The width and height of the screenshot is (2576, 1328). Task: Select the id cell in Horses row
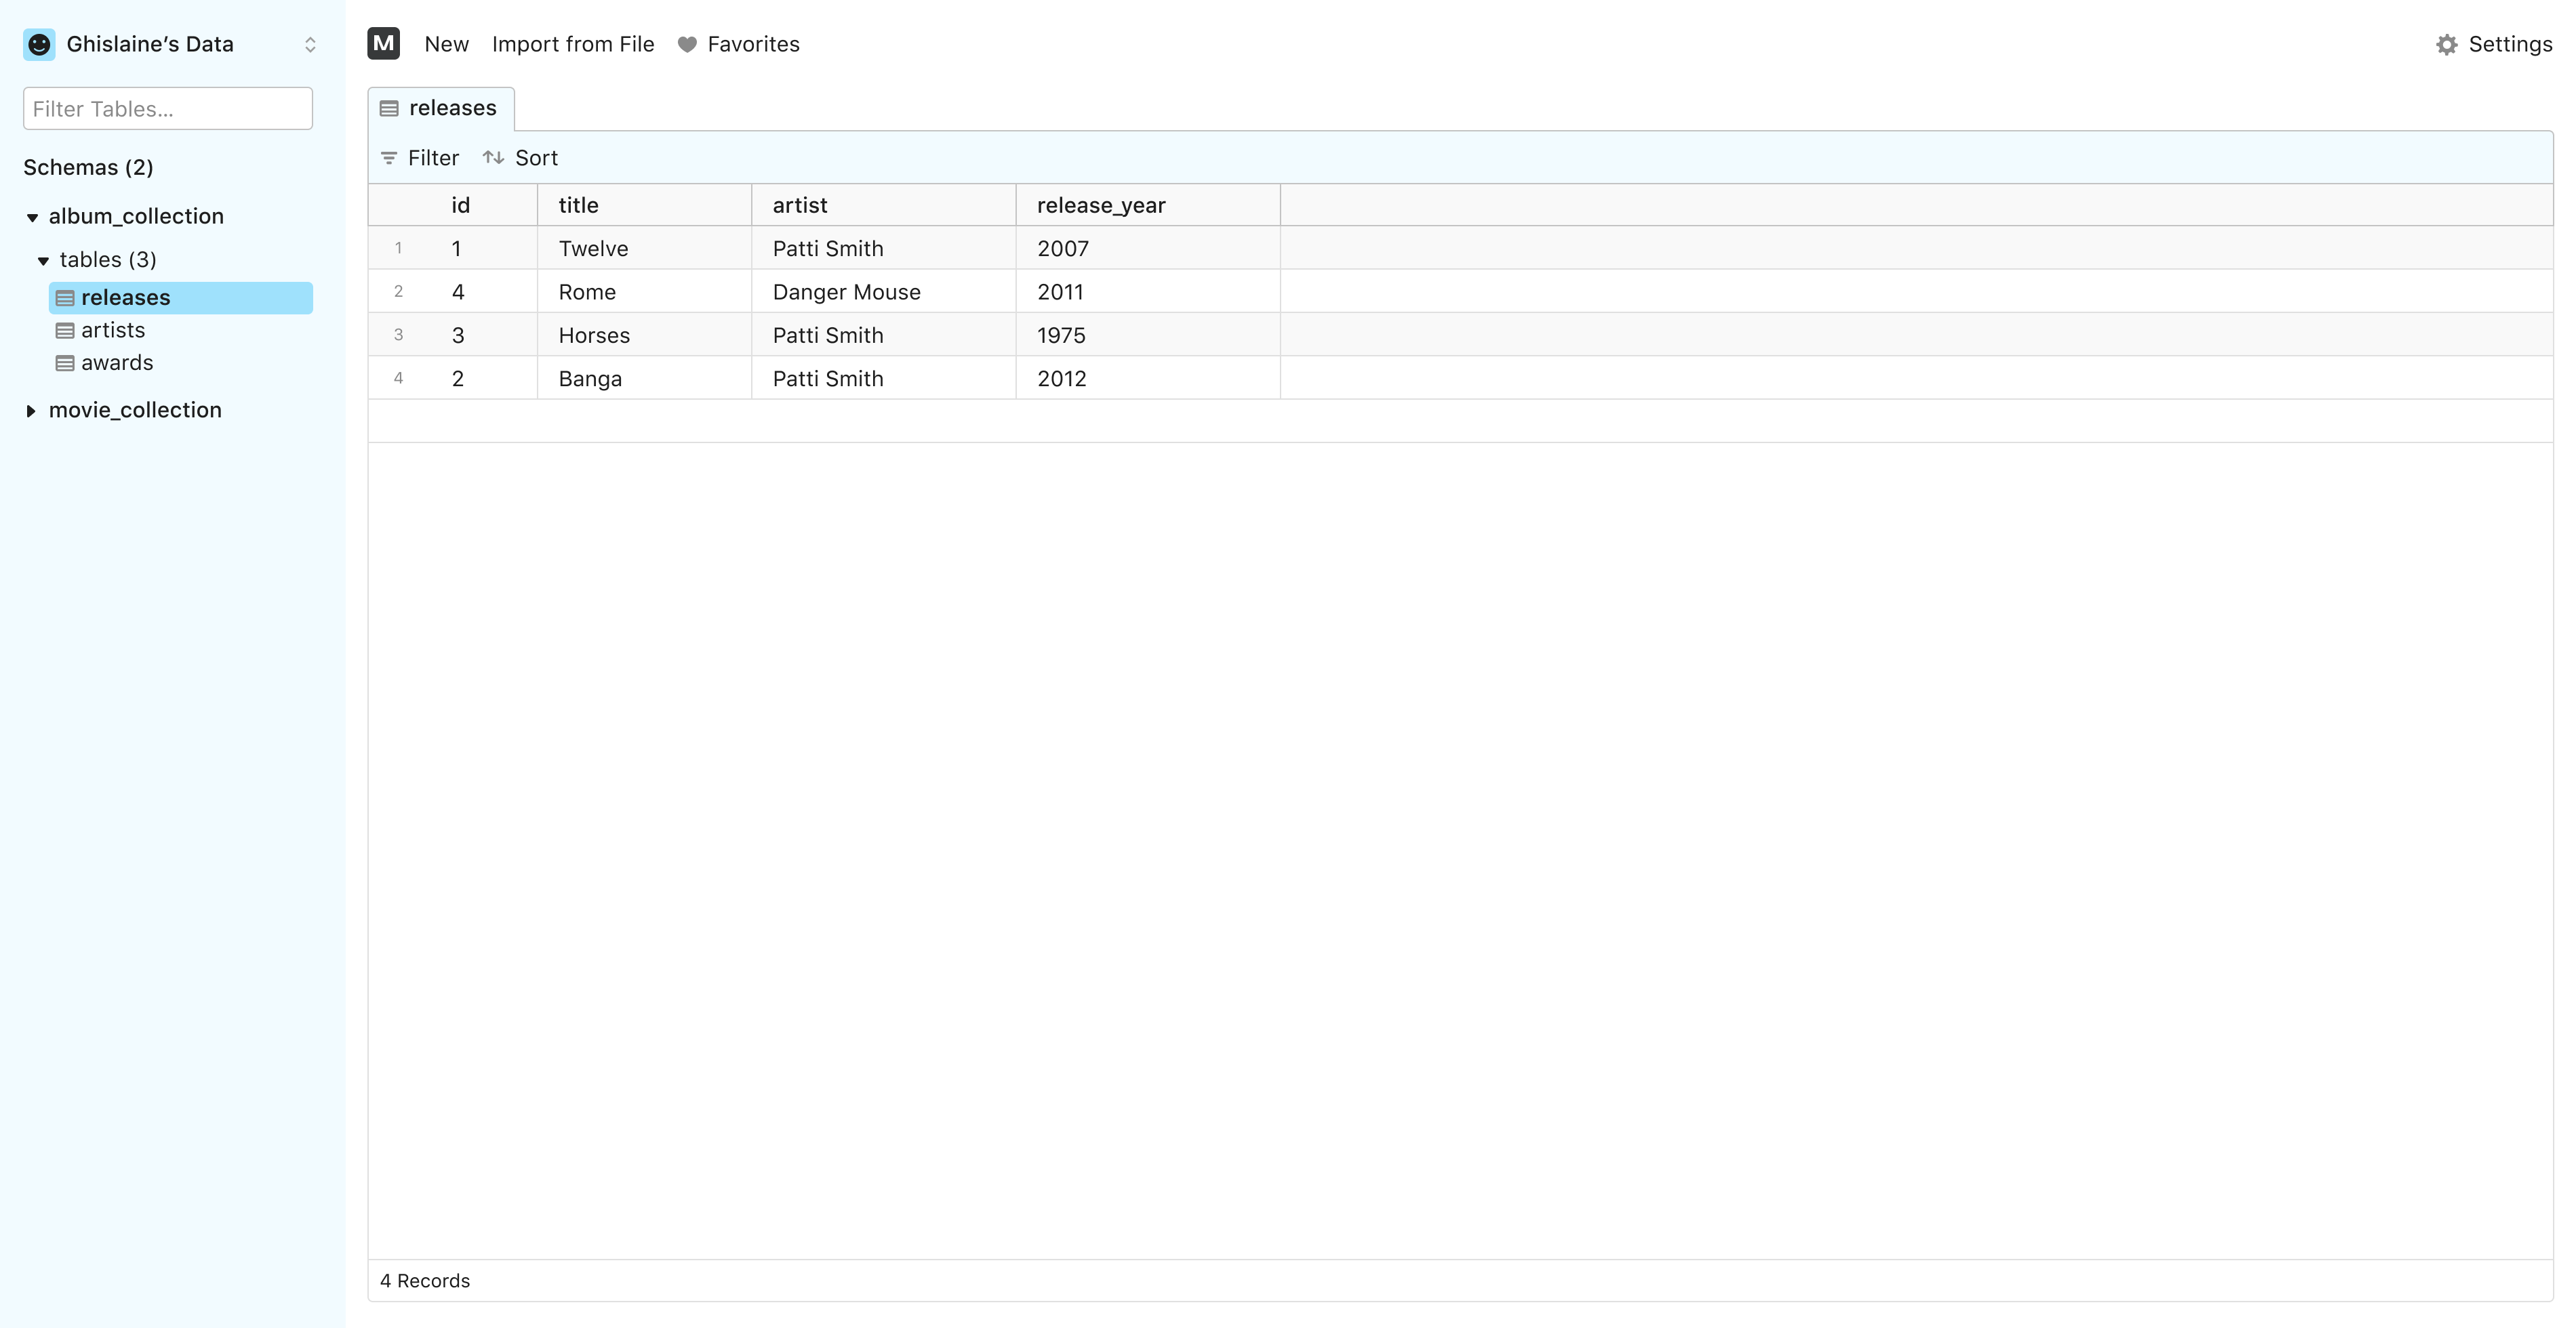pos(484,335)
